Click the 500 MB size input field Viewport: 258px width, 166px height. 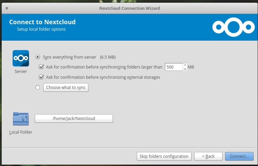174,67
